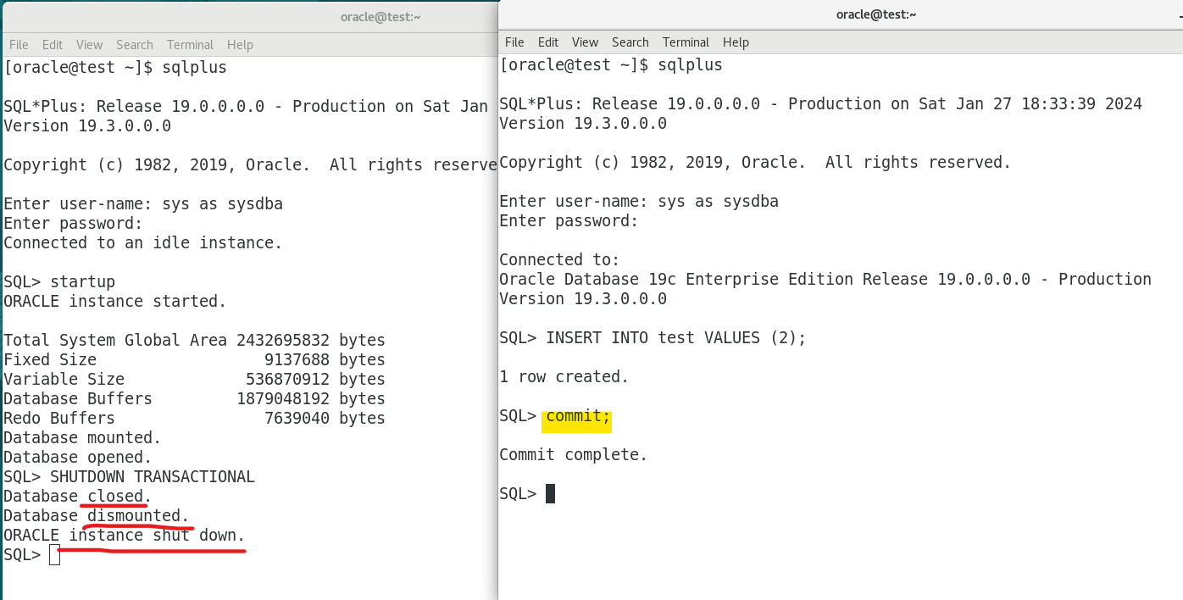1183x600 pixels.
Task: Open Terminal menu in the shutdown terminal window
Action: pyautogui.click(x=190, y=45)
